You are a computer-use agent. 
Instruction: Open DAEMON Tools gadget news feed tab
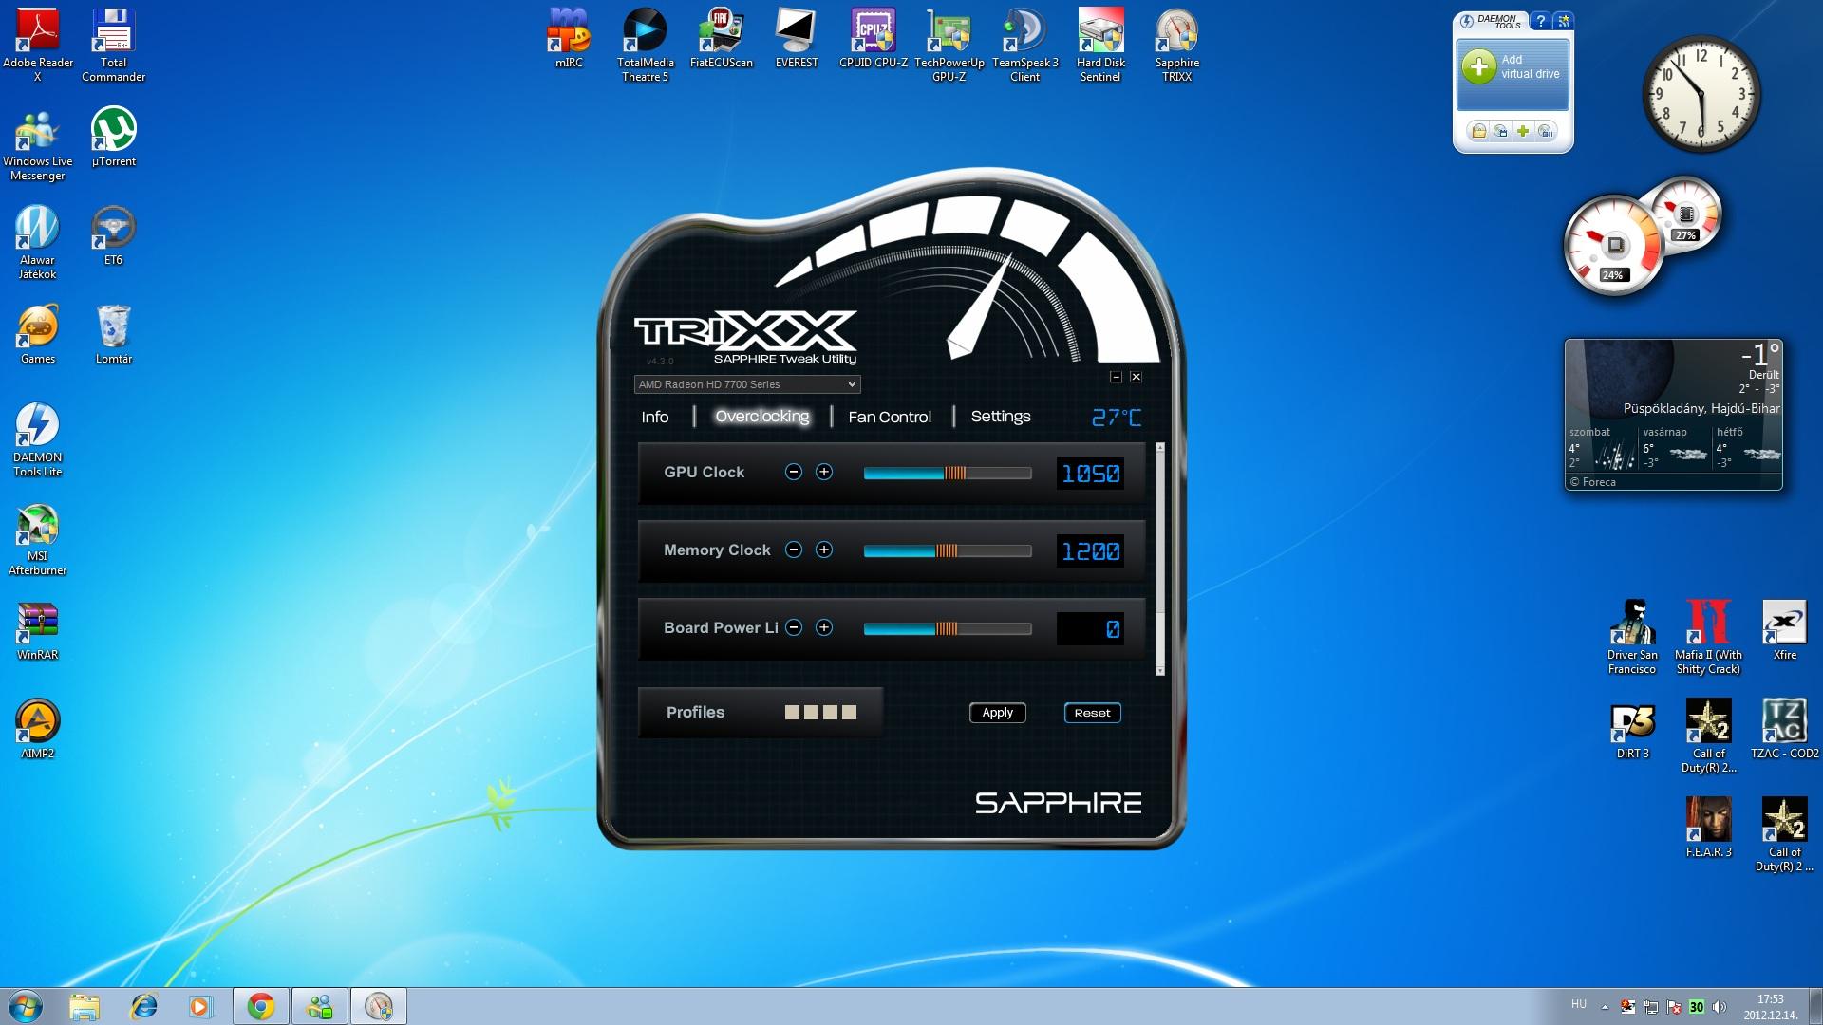coord(1563,20)
